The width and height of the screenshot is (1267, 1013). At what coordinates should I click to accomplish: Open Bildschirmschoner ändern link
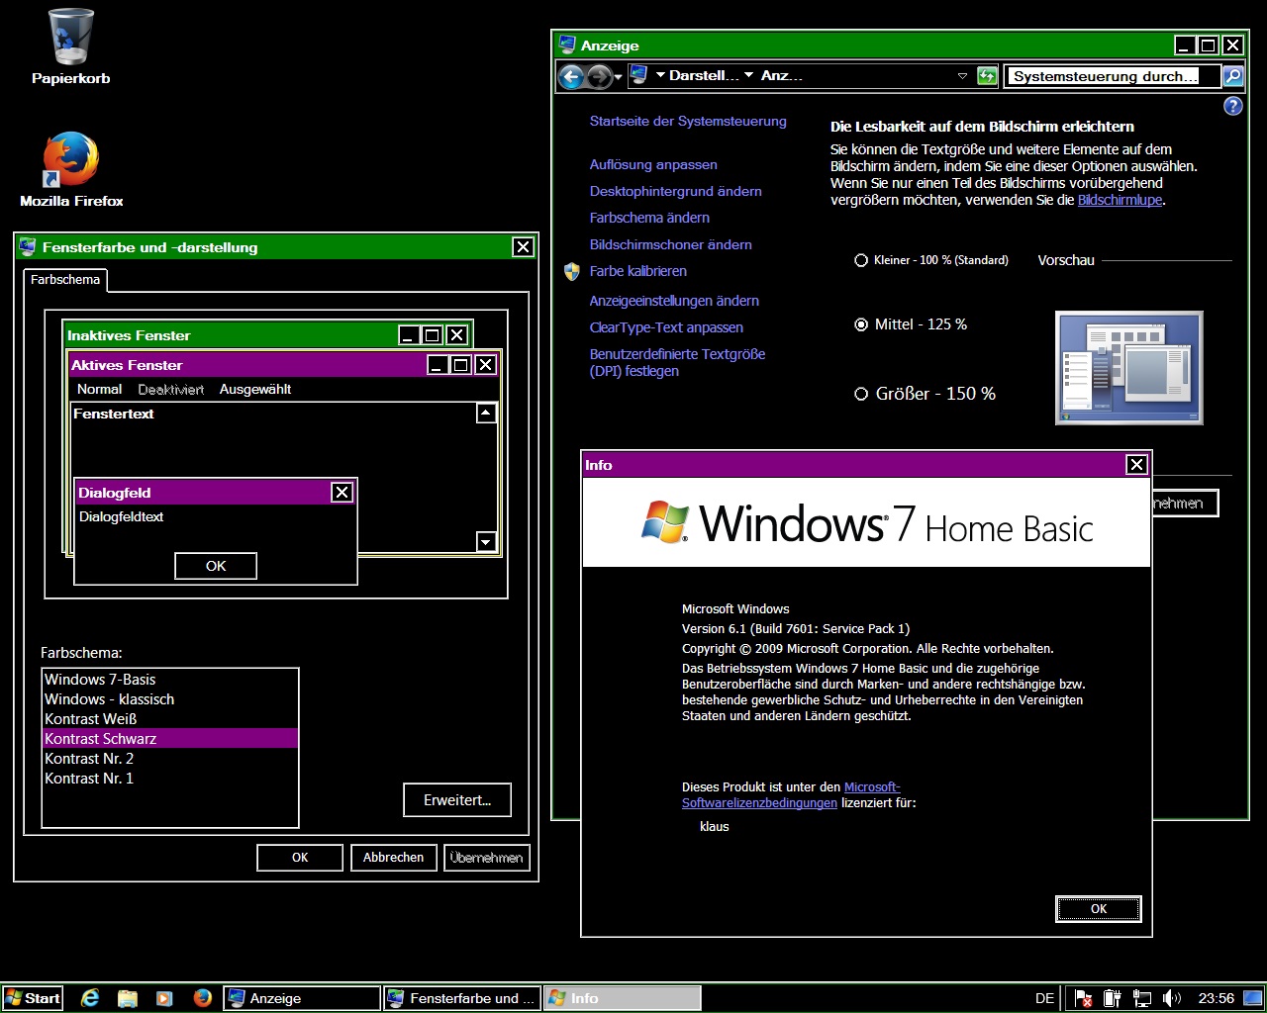[671, 244]
